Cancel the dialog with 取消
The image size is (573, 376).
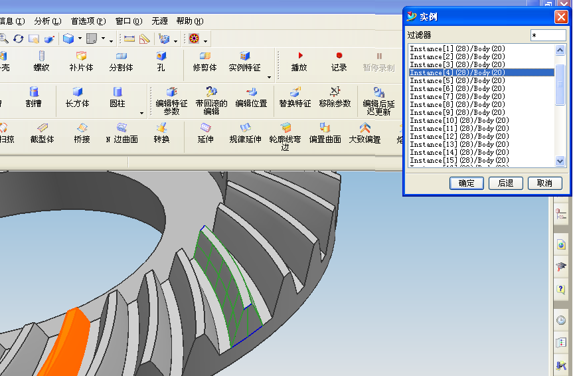(x=545, y=183)
